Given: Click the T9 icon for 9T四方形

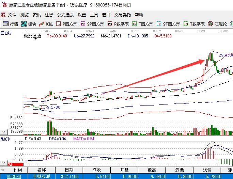Looking at the screenshot, I should pyautogui.click(x=159, y=24).
